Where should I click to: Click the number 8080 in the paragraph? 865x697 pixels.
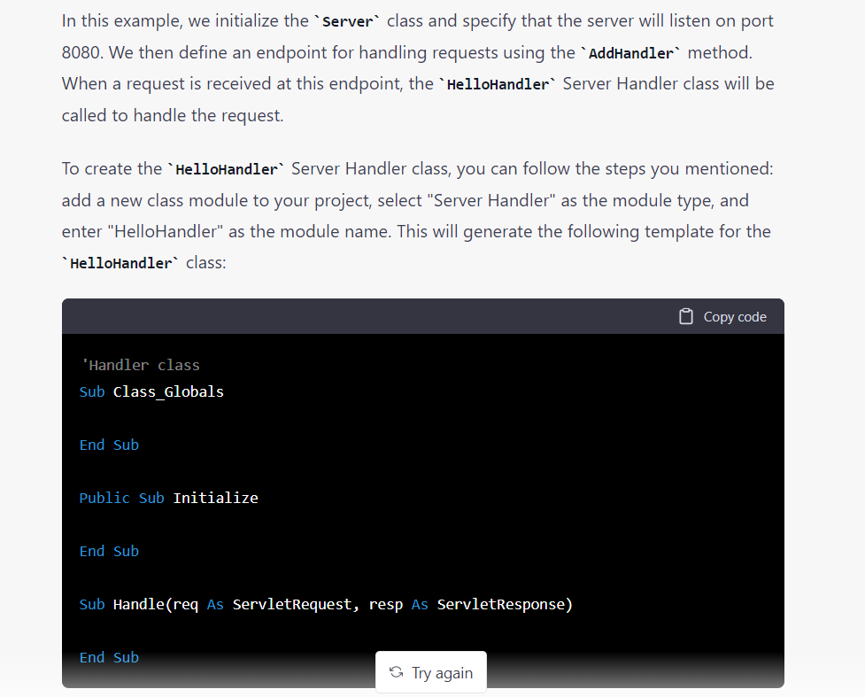pos(81,52)
